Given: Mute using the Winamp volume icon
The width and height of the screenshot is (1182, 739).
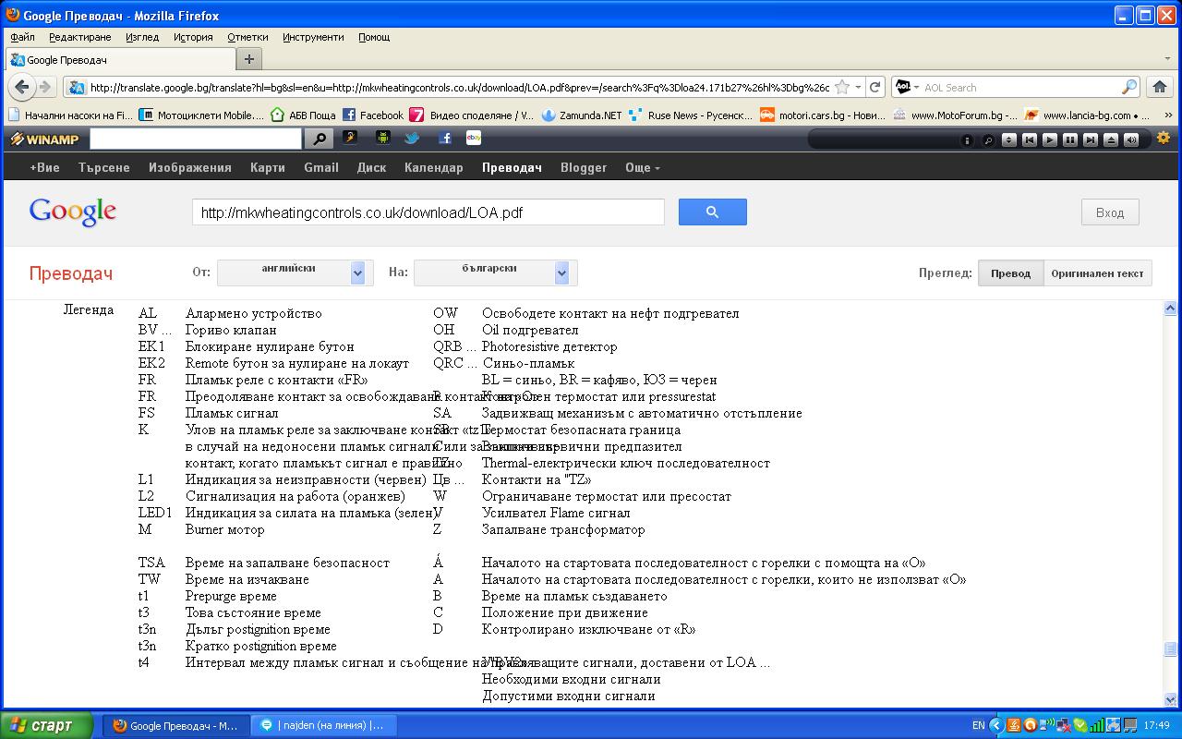Looking at the screenshot, I should (x=1131, y=139).
